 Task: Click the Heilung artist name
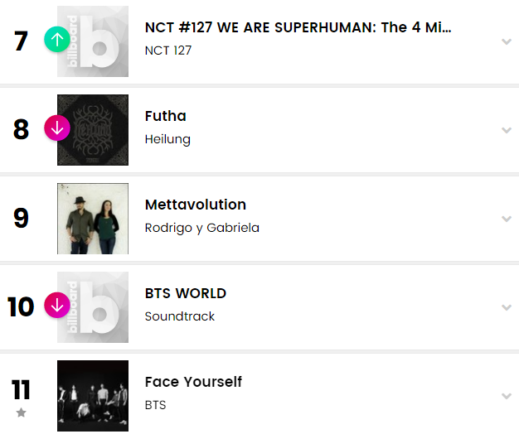point(167,139)
